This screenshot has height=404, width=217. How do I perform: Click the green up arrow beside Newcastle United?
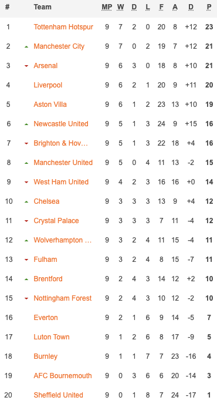click(26, 124)
